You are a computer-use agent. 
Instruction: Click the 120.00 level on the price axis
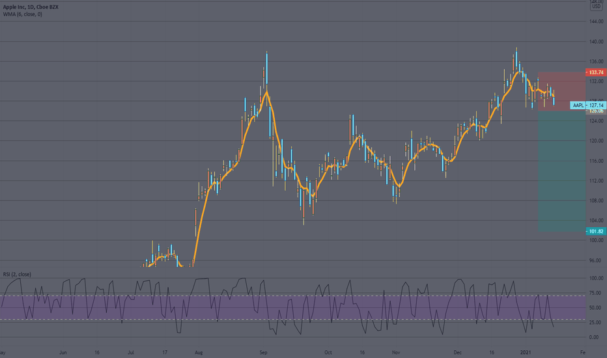pos(596,141)
